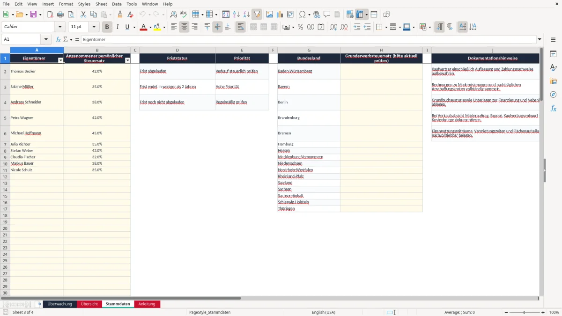Open the File menu
This screenshot has height=316, width=562.
(x=6, y=4)
